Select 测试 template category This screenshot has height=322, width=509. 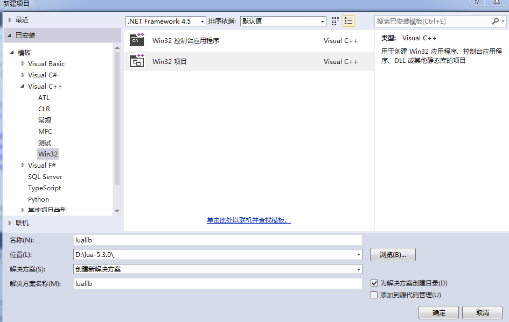click(45, 143)
